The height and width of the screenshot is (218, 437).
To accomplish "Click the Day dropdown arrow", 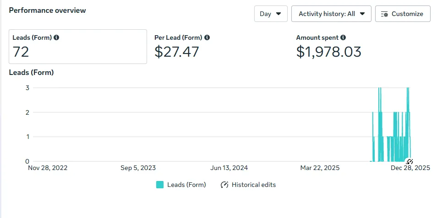I will pos(279,14).
